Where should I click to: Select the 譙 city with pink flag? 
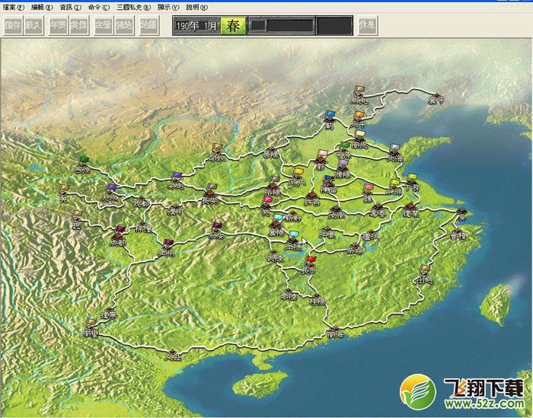click(x=368, y=193)
